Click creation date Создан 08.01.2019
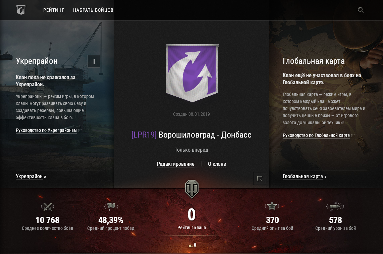 pyautogui.click(x=191, y=114)
